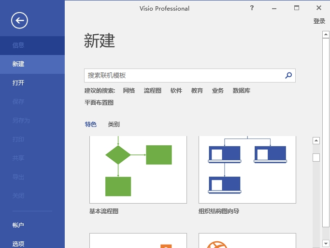Click the 组织结构图向导 template label

219,211
